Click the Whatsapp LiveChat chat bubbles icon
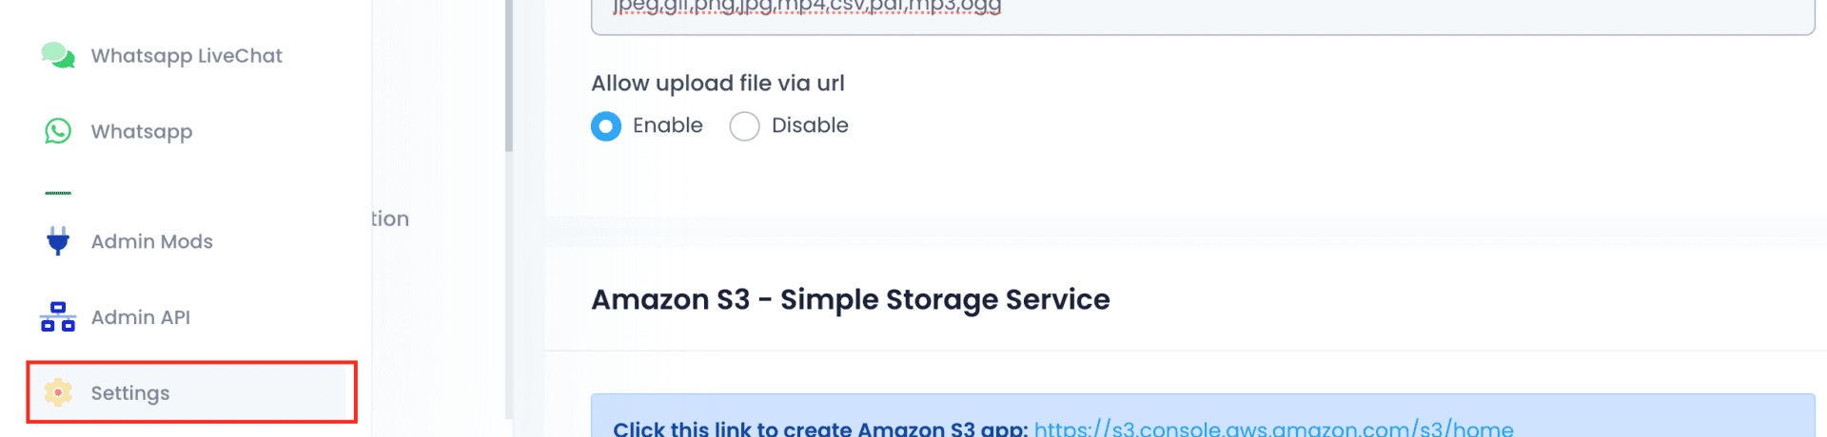This screenshot has width=1827, height=437. coord(58,55)
